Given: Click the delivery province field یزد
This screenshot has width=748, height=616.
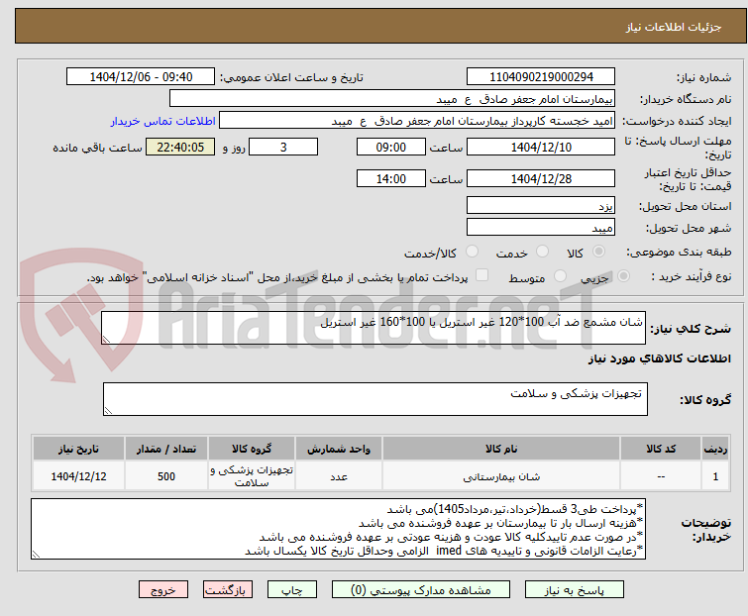Looking at the screenshot, I should point(541,205).
